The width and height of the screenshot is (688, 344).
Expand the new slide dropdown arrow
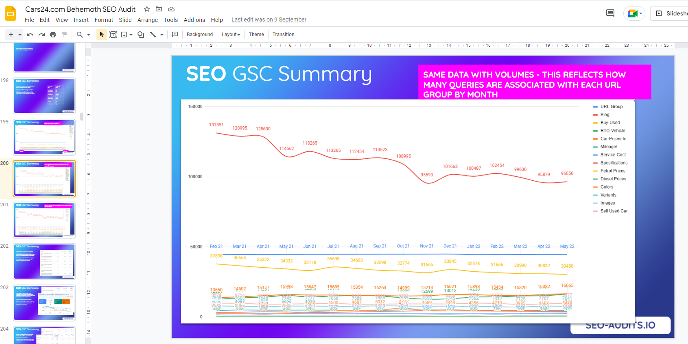pyautogui.click(x=20, y=35)
